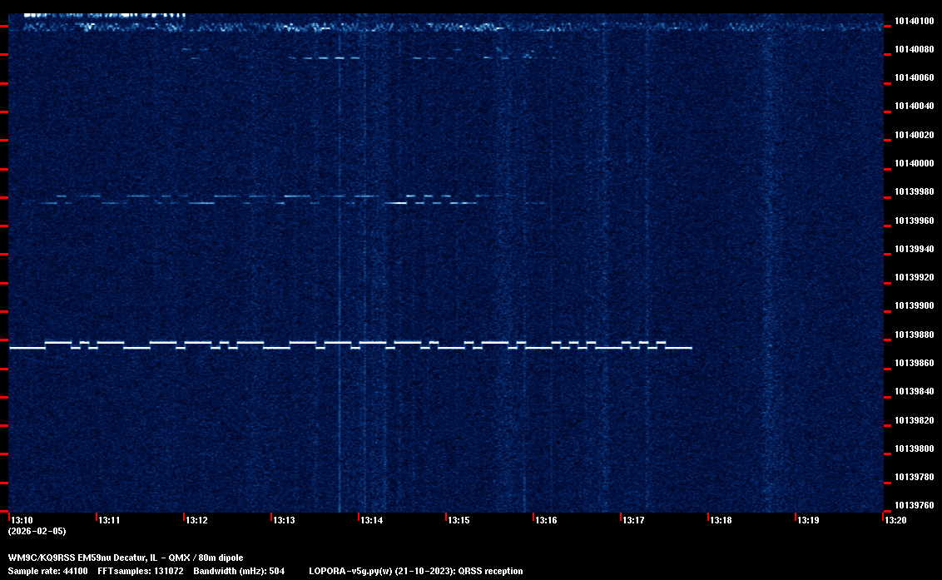Click the 13:18 time axis label
The width and height of the screenshot is (942, 580).
tap(720, 521)
